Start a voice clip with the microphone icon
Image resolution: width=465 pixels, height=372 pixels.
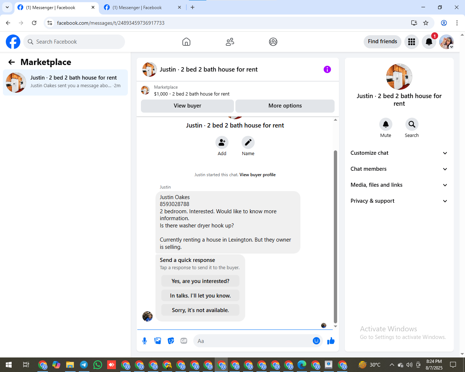145,341
